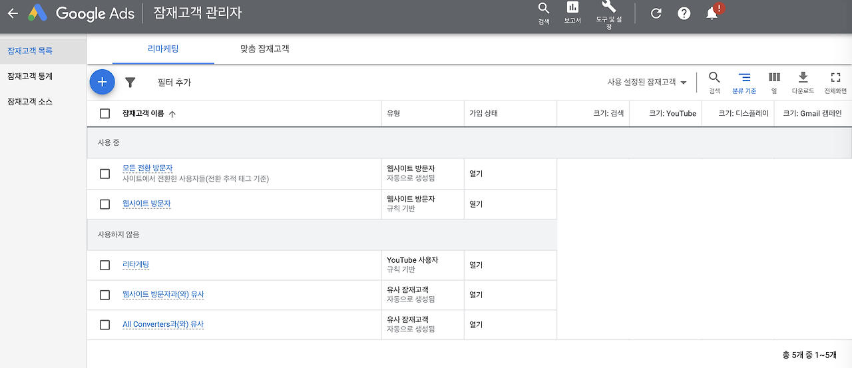Check the box for 웹사이트 방문자과(와) 유사
Screen dimensions: 852x368
[105, 295]
